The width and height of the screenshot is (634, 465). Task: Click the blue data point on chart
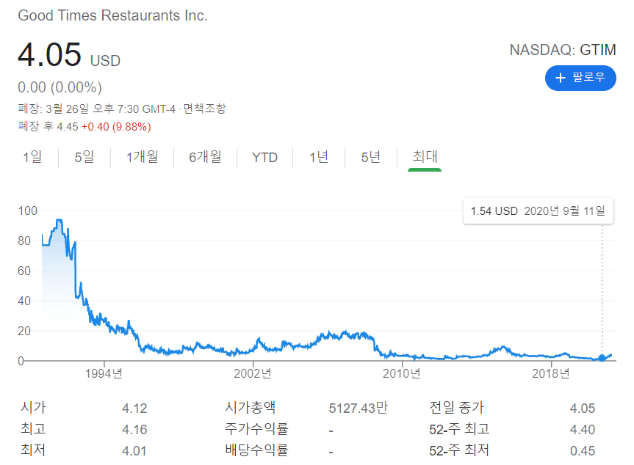[602, 358]
